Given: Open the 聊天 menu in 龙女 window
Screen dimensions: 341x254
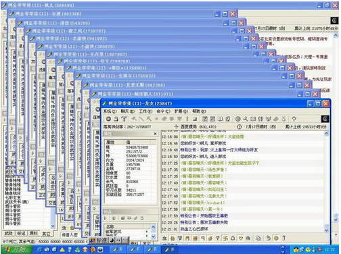Looking at the screenshot, I should click(x=127, y=111).
